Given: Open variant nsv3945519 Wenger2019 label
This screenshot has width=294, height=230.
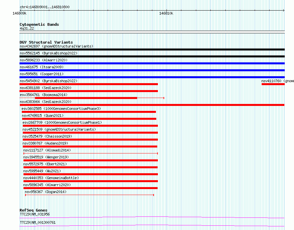Looking at the screenshot, I should pos(46,157).
